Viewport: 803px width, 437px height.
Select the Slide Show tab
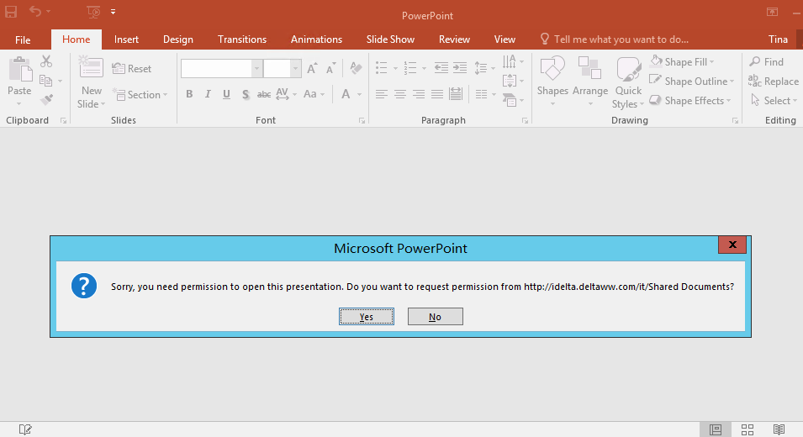point(390,39)
